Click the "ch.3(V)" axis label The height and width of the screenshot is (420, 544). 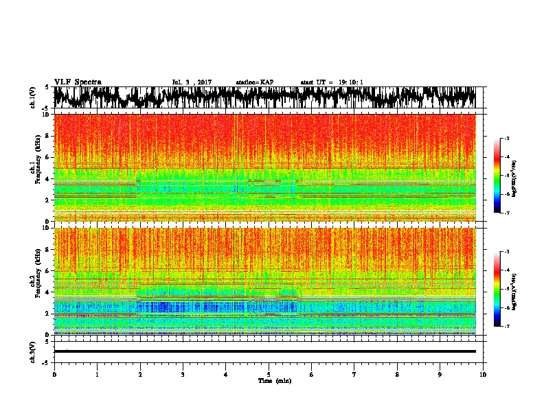pos(33,352)
